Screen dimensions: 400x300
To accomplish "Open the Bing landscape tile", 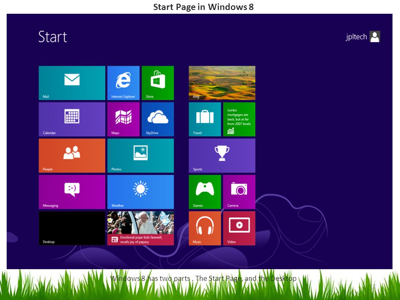I will [222, 83].
